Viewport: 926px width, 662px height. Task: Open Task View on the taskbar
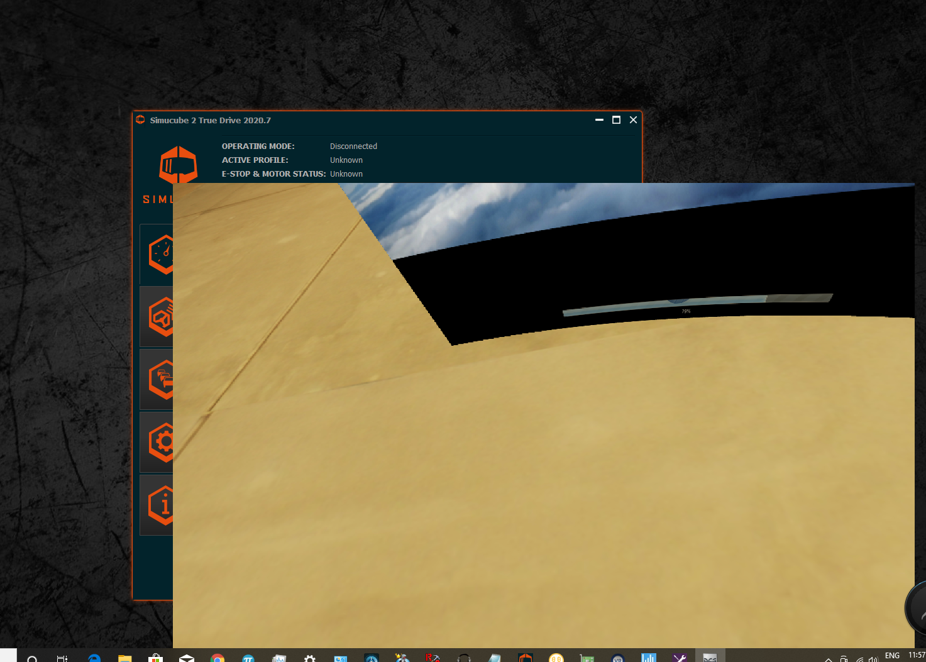[62, 658]
